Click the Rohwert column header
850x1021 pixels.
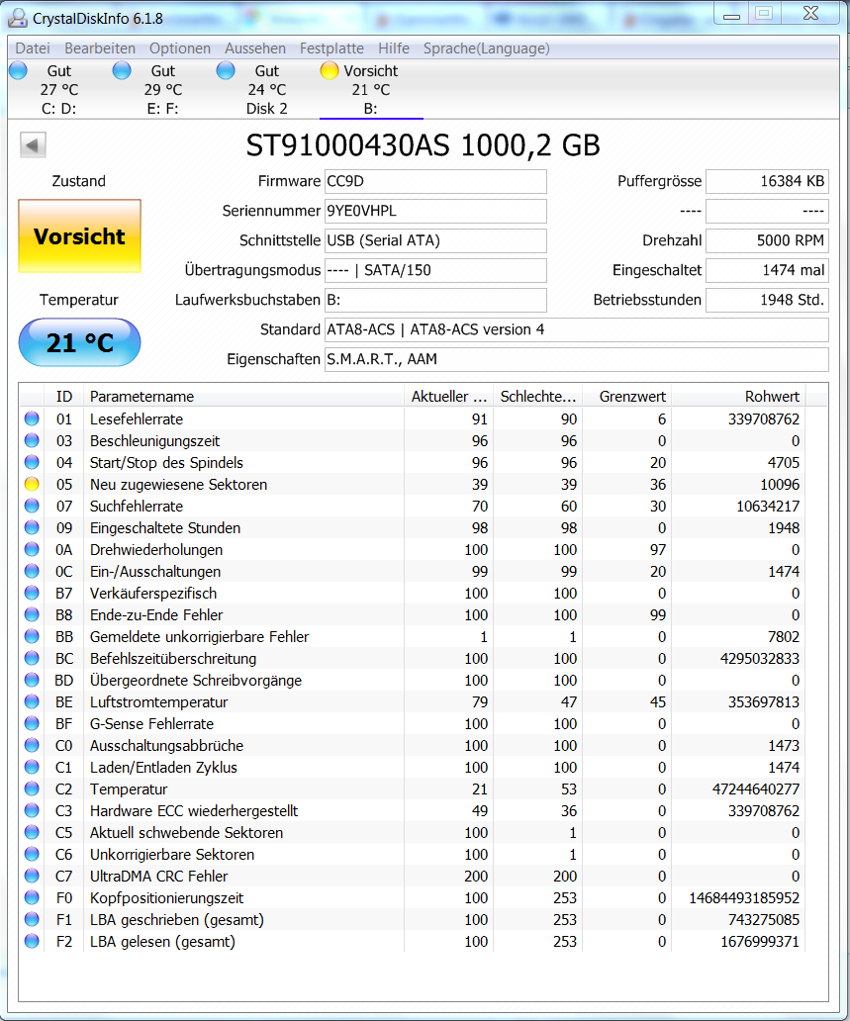point(738,396)
